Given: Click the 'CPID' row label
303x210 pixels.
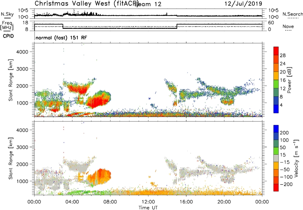Looking at the screenshot, I should [8, 36].
